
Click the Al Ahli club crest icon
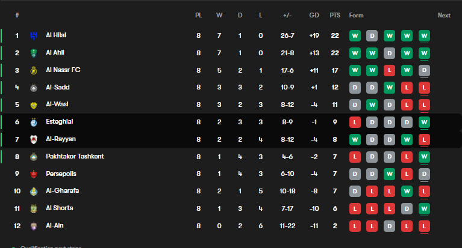pos(34,53)
